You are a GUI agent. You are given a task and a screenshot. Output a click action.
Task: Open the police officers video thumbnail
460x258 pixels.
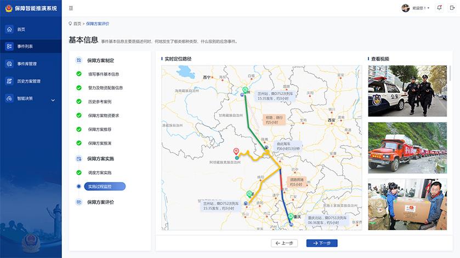(407, 91)
